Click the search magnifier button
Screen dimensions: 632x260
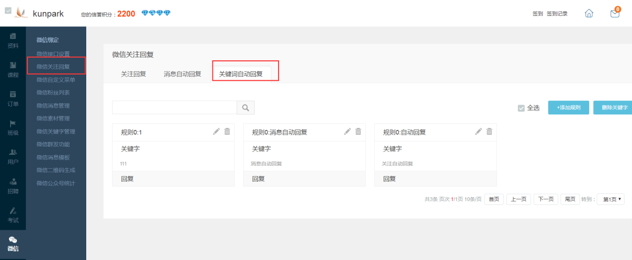245,108
